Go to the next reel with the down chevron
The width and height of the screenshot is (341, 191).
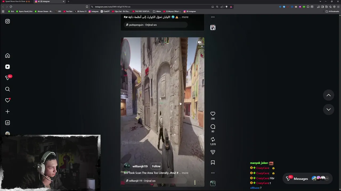[328, 109]
